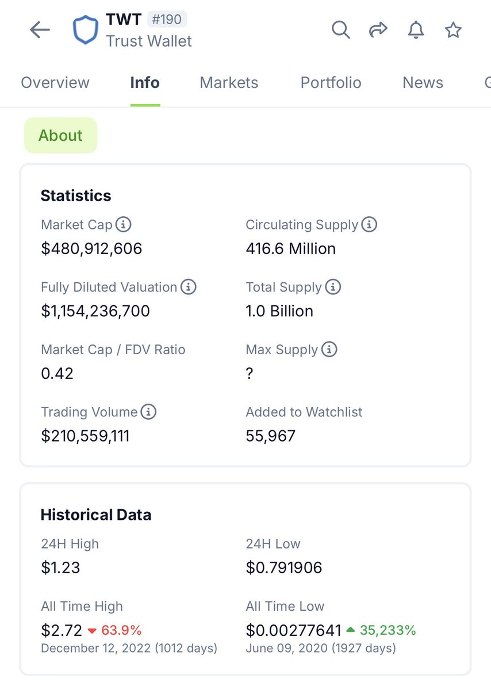Image resolution: width=491 pixels, height=690 pixels.
Task: Open the News tab
Action: point(422,83)
